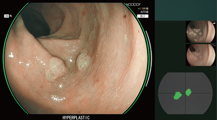The width and height of the screenshot is (217, 120).
Task: Click the icon next to AUTO
Action: (x=147, y=12)
